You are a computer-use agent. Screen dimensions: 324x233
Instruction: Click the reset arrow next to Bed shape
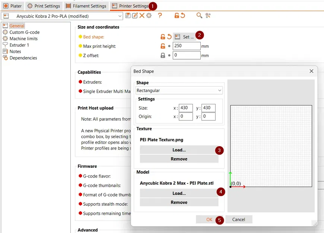(169, 37)
